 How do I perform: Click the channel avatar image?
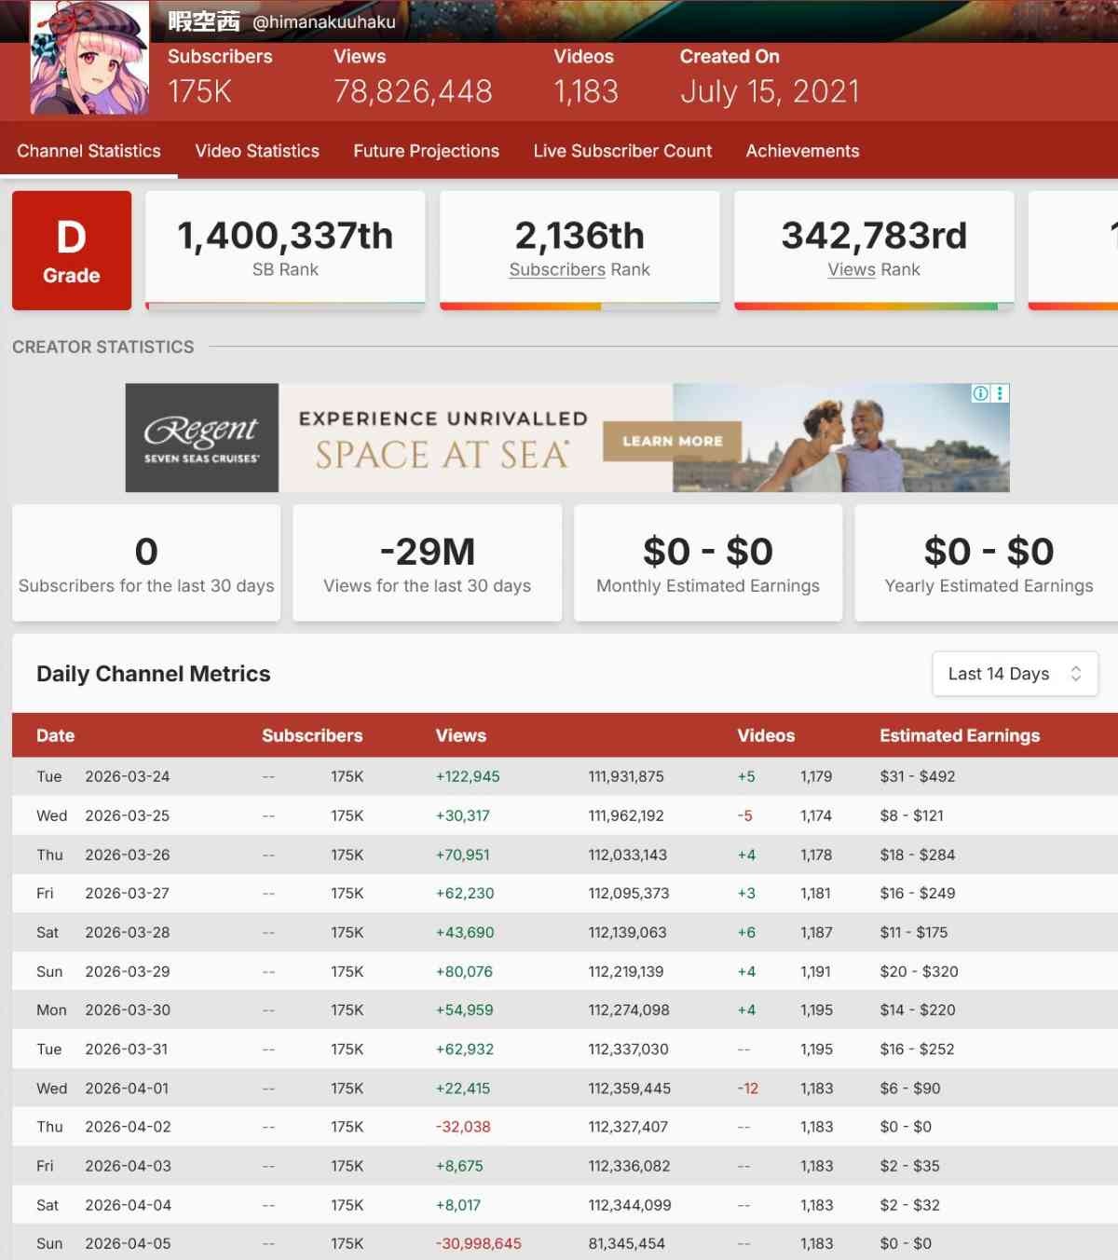(89, 58)
